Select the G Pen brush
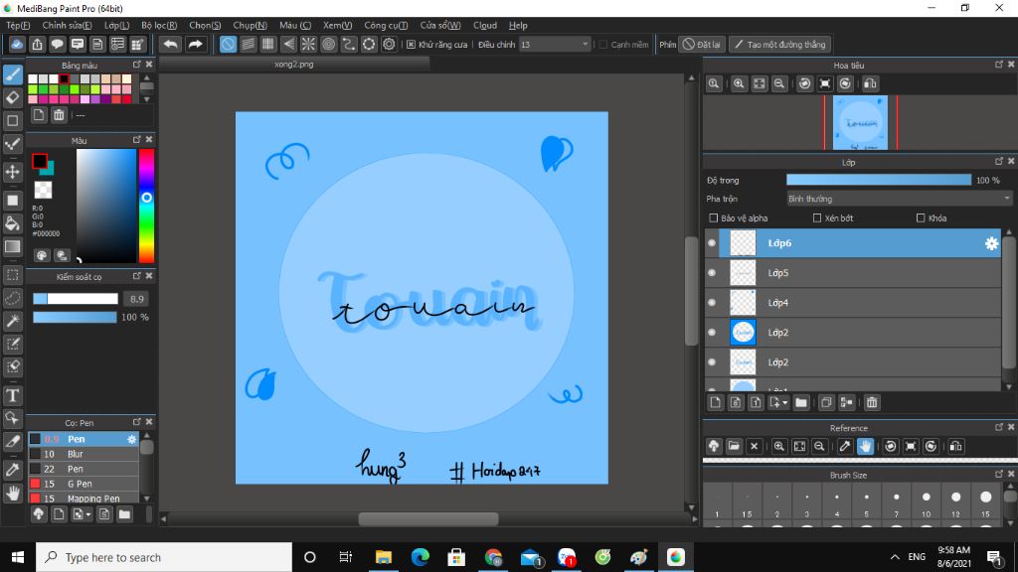 click(x=84, y=484)
